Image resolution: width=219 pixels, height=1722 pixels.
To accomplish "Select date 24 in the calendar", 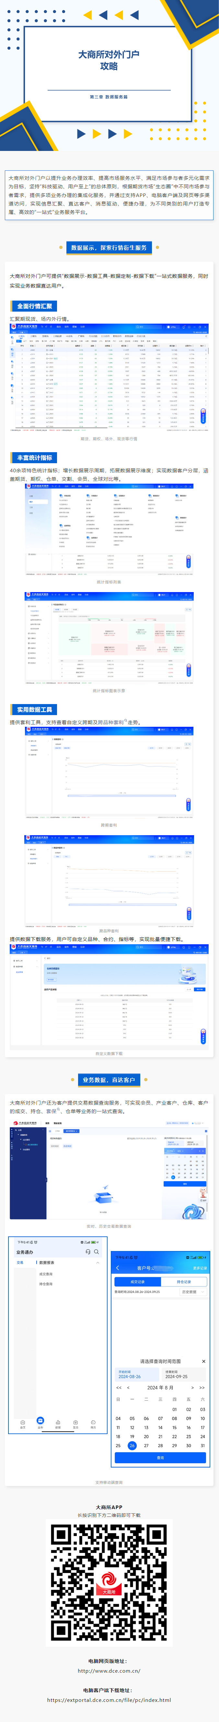I will [x=202, y=1436].
